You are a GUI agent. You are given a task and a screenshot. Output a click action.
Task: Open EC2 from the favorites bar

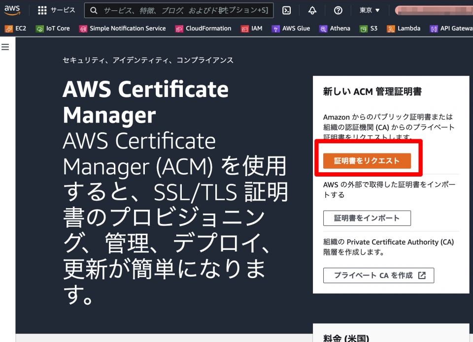[16, 28]
